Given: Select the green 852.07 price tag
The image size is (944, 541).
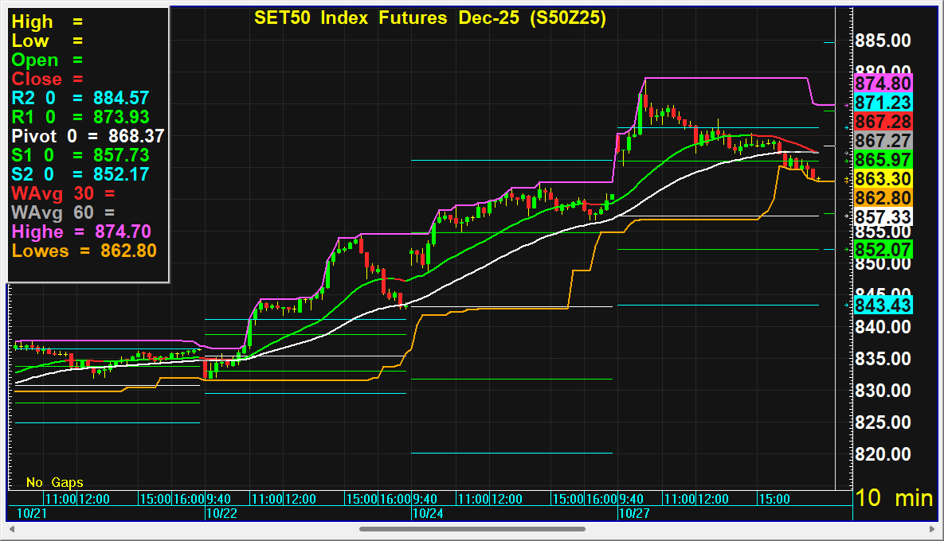Looking at the screenshot, I should tap(883, 249).
